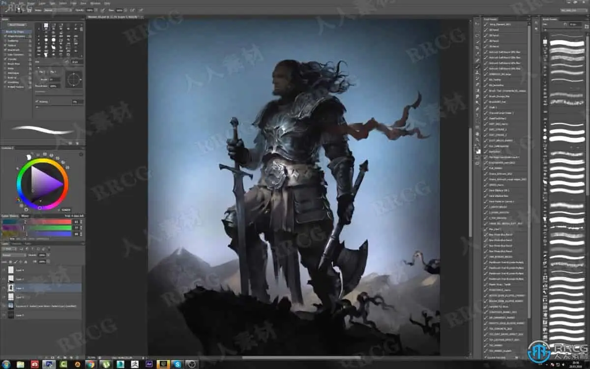Enable the Wet Edges checkbox
The image size is (590, 369).
click(5, 72)
